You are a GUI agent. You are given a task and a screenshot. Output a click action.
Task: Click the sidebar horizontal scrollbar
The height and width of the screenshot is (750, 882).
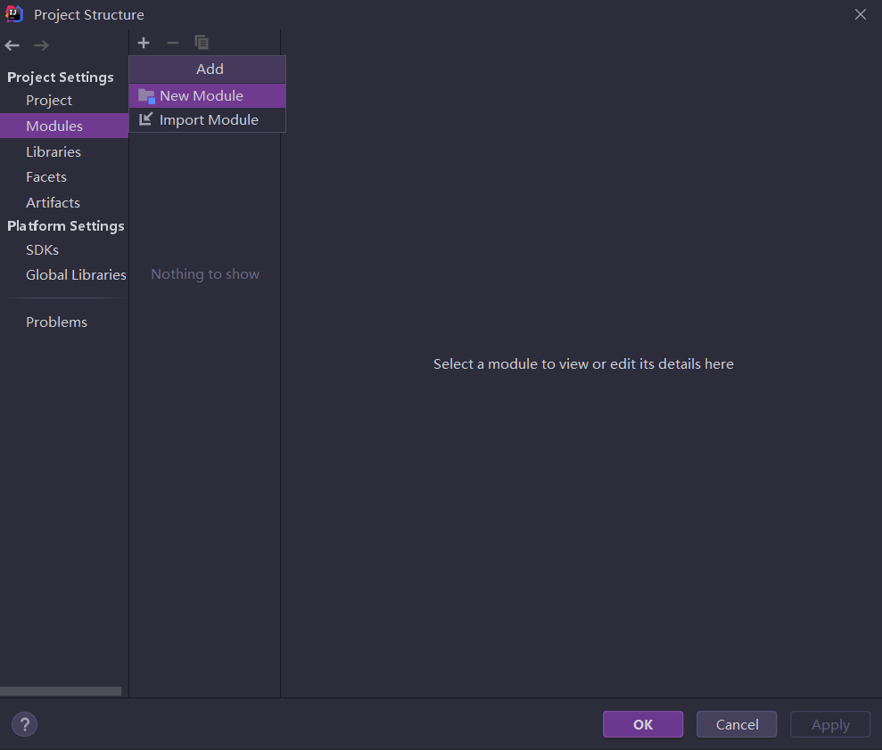61,691
